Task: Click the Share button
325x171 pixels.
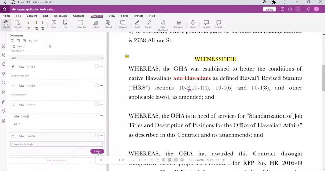Action: [270, 9]
